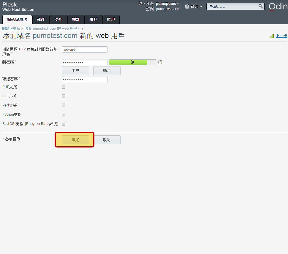Click the FTP username field
The width and height of the screenshot is (288, 254).
(x=85, y=49)
